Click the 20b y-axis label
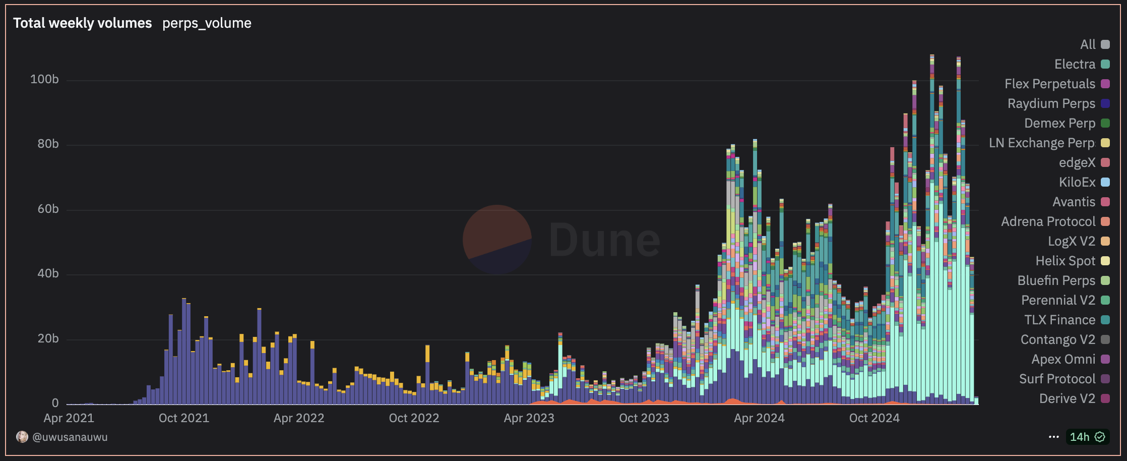This screenshot has width=1127, height=461. [48, 338]
